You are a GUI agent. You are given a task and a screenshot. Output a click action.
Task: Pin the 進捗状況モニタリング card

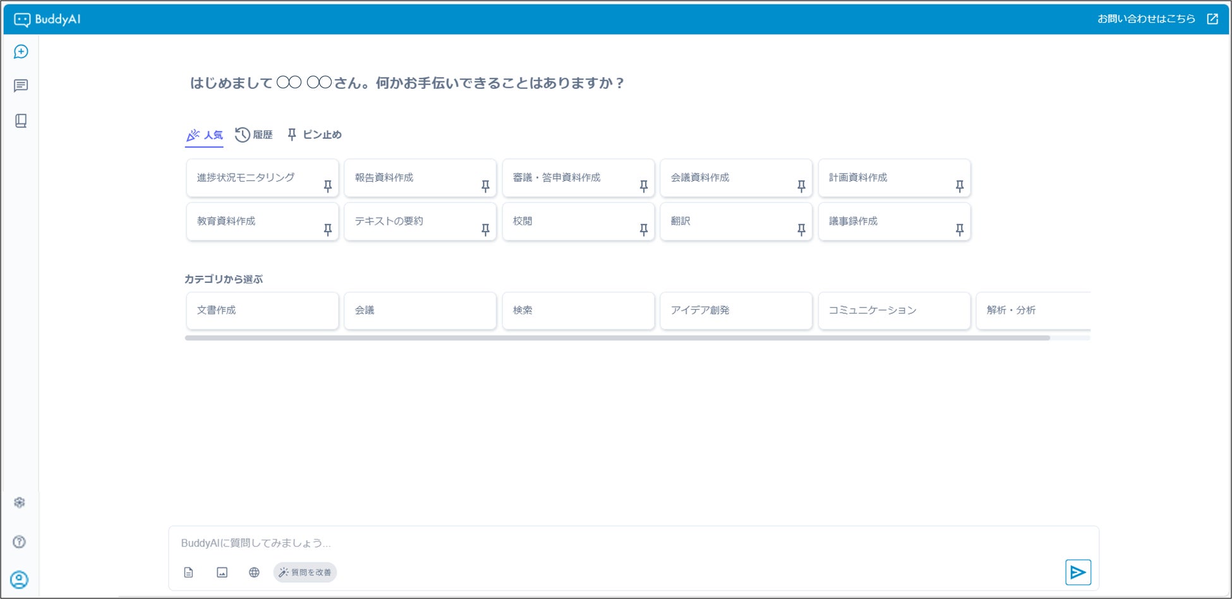click(327, 186)
